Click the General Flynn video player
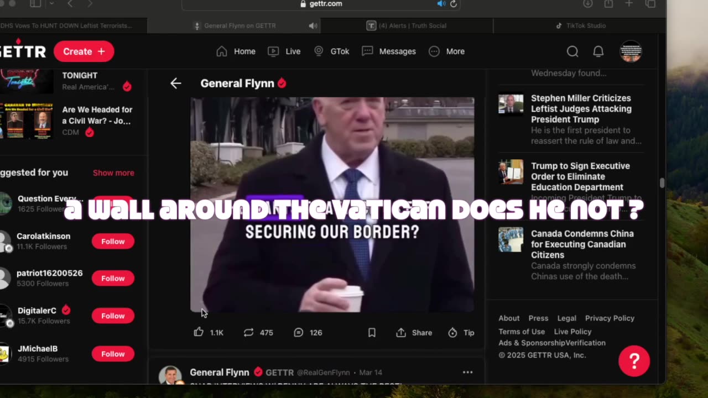This screenshot has width=708, height=398. [x=332, y=205]
